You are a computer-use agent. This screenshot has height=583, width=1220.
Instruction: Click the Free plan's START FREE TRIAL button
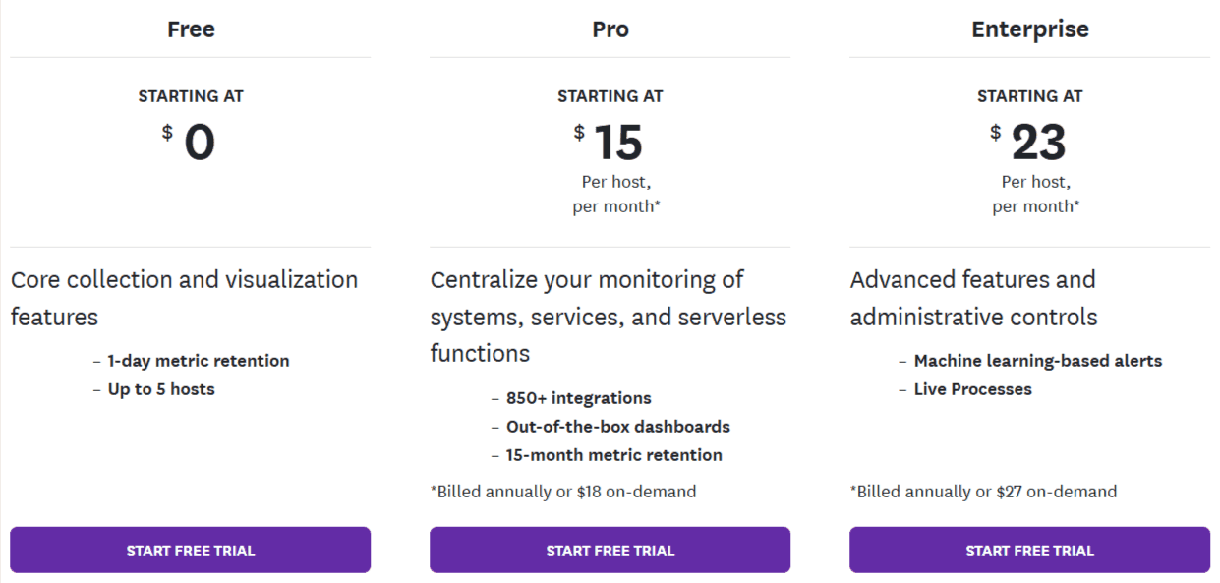pyautogui.click(x=191, y=550)
